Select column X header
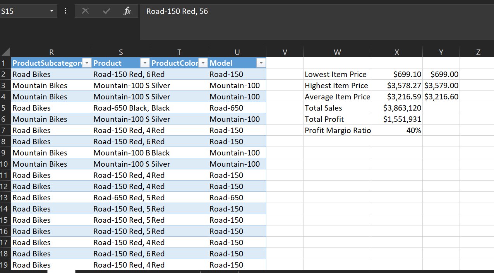This screenshot has height=273, width=494. [397, 52]
